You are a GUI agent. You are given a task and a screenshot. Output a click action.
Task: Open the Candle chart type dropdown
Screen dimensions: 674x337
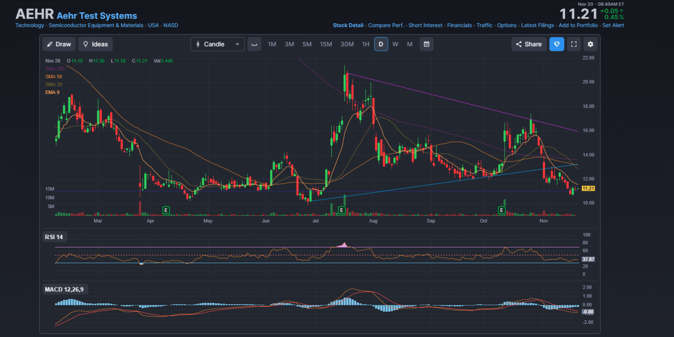click(x=217, y=44)
